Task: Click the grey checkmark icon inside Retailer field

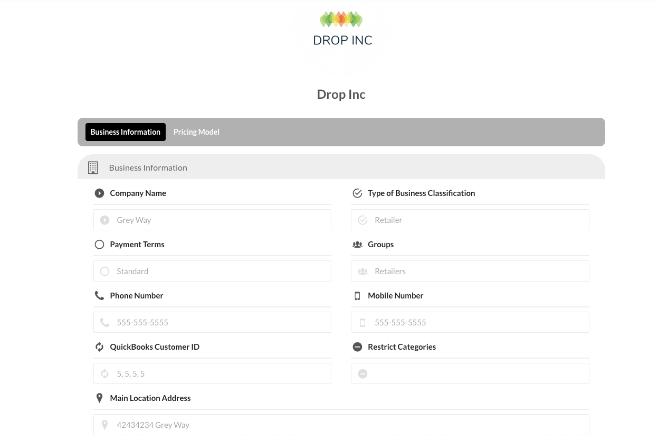Action: [363, 220]
